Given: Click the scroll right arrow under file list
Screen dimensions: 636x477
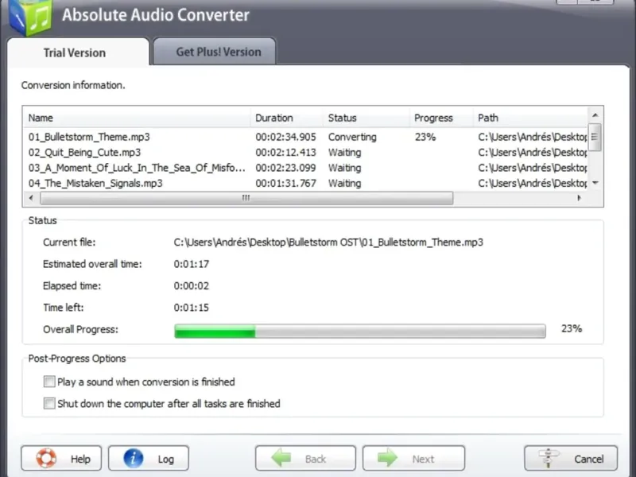Looking at the screenshot, I should pos(580,198).
